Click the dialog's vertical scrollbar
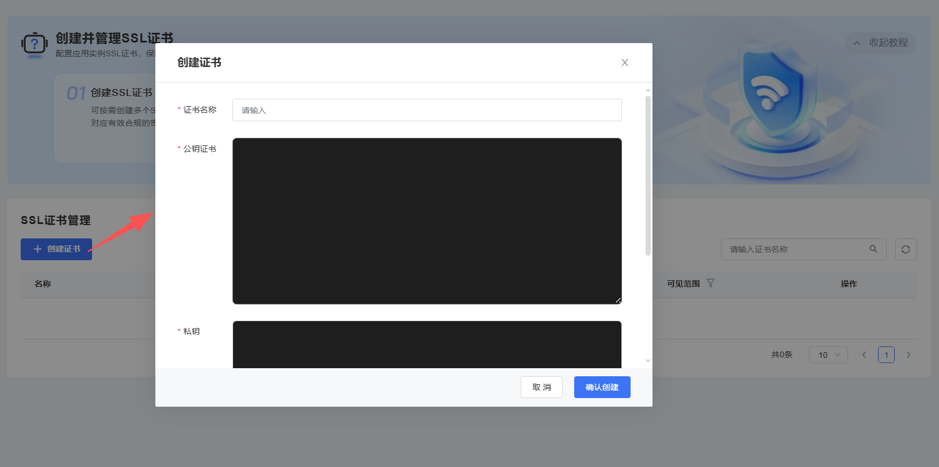 [x=648, y=176]
